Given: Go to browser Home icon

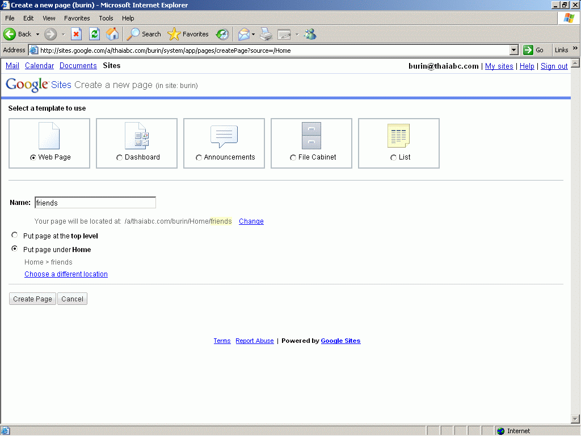Looking at the screenshot, I should (112, 34).
